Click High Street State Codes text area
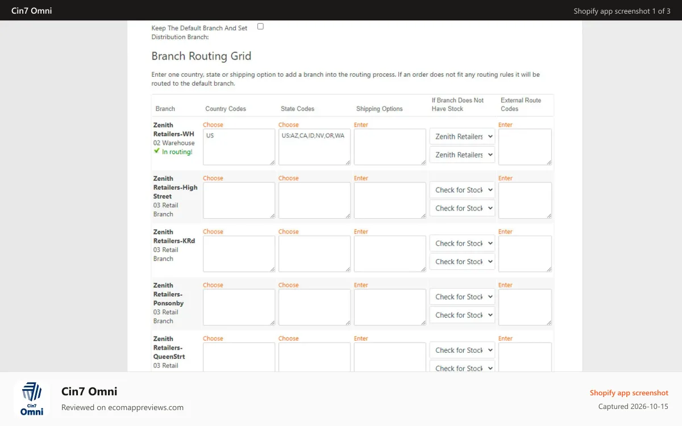The image size is (682, 426). point(314,201)
